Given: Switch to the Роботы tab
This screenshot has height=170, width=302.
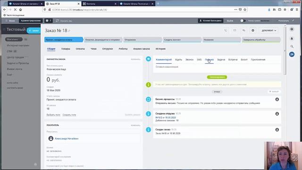Looking at the screenshot, I should point(123,49).
